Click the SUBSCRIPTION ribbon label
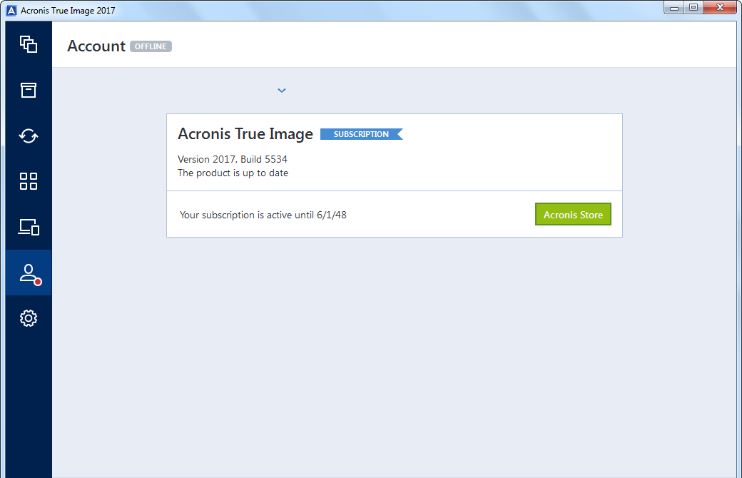This screenshot has height=478, width=742. pyautogui.click(x=361, y=134)
